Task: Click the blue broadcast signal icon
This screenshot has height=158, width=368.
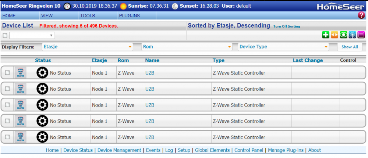Action: (352, 35)
